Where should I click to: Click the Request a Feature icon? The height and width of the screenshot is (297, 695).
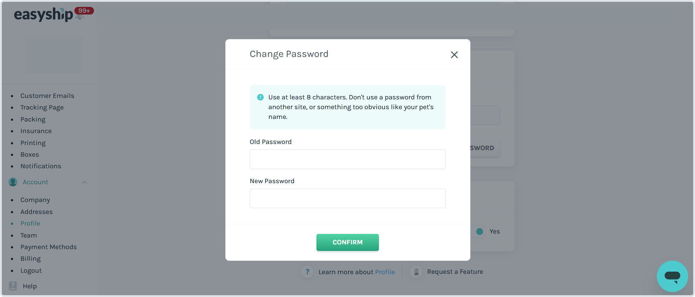tap(416, 272)
